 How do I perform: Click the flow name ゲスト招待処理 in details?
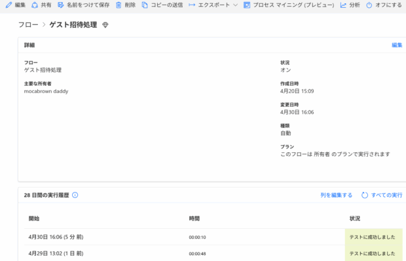tap(43, 70)
